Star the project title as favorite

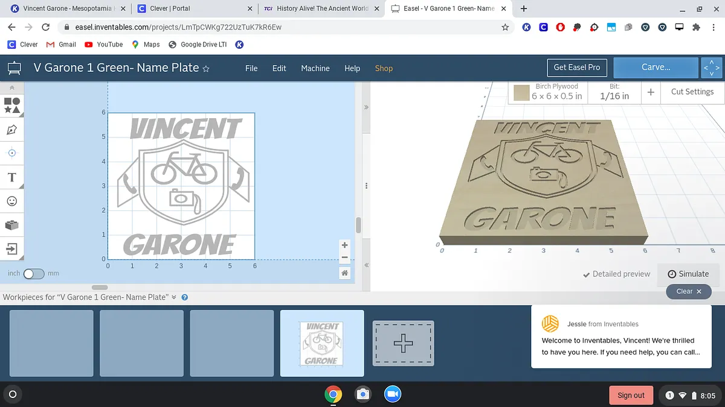click(206, 69)
